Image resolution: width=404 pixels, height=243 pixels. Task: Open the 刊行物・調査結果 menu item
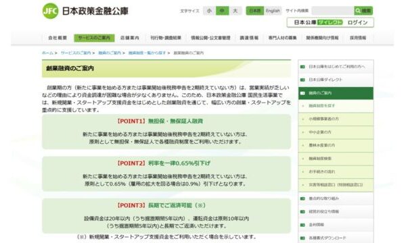click(x=166, y=38)
